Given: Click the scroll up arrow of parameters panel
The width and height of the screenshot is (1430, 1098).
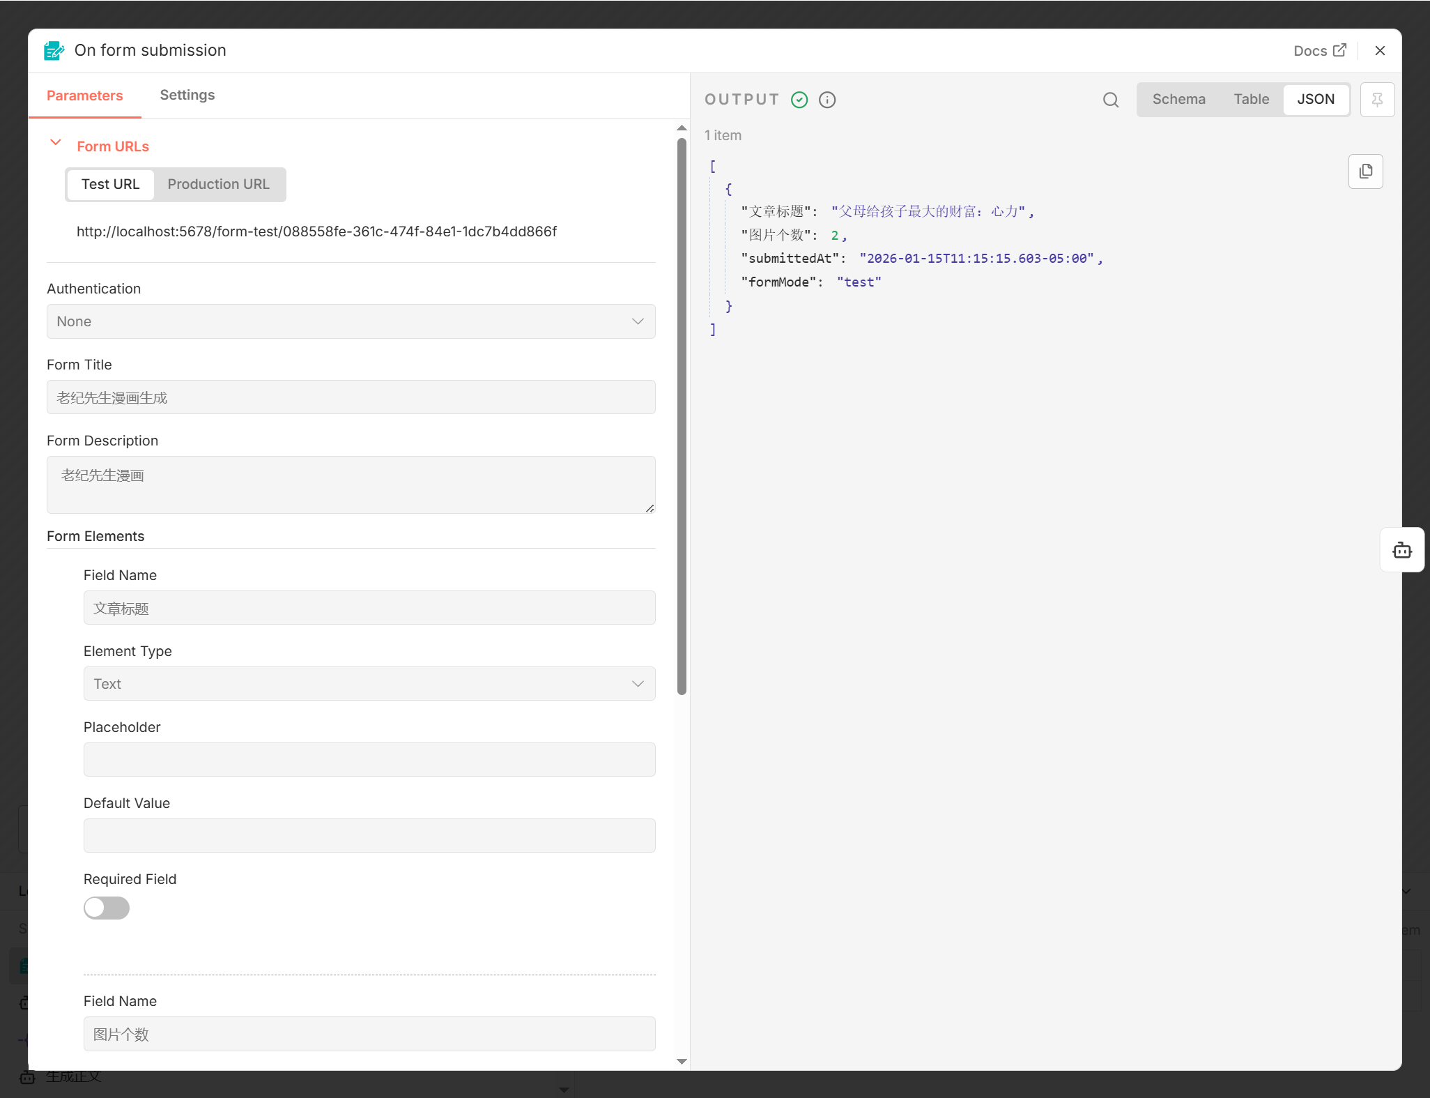Looking at the screenshot, I should coord(682,128).
